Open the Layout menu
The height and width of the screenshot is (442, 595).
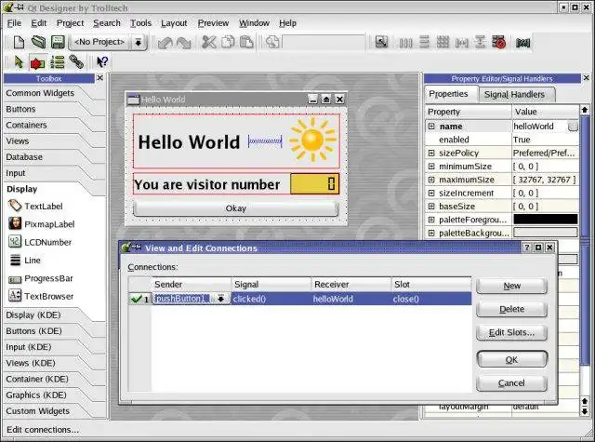[x=174, y=23]
